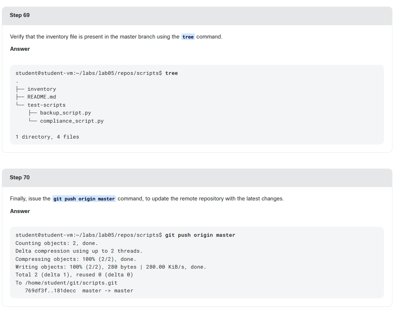
Task: Click the Answer label under Step 70
Action: [x=20, y=211]
